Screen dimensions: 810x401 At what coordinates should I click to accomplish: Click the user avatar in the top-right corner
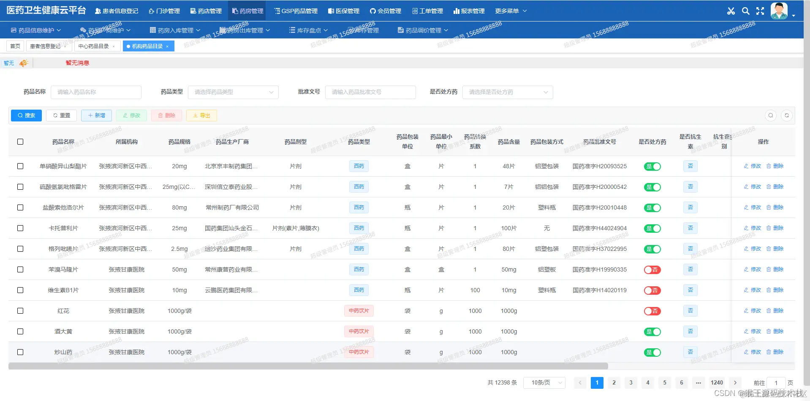click(x=779, y=11)
